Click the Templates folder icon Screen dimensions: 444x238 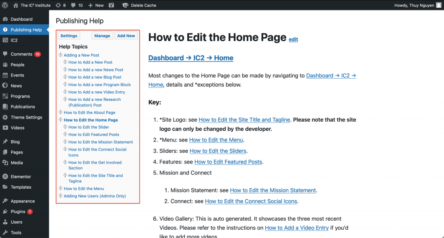coord(5,187)
